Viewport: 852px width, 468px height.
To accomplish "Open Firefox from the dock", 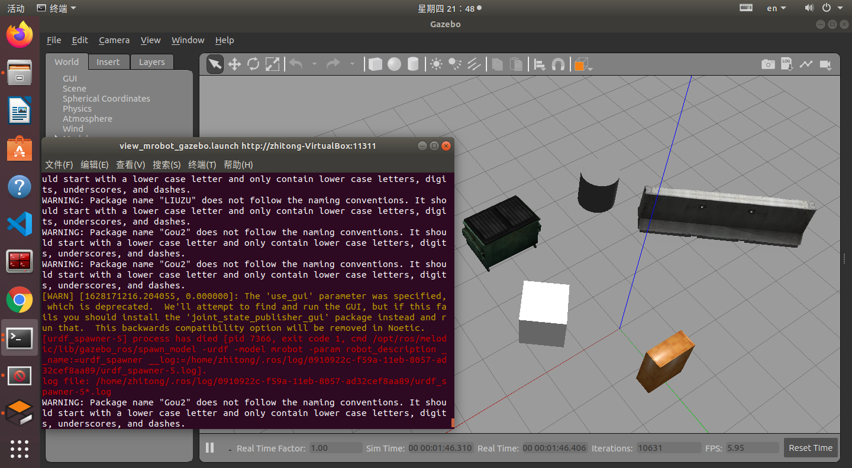I will [20, 34].
